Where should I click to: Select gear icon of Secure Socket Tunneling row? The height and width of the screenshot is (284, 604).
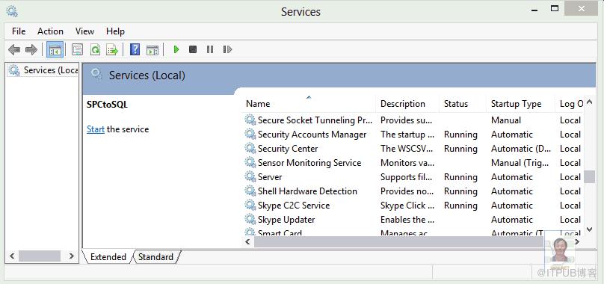pyautogui.click(x=250, y=120)
